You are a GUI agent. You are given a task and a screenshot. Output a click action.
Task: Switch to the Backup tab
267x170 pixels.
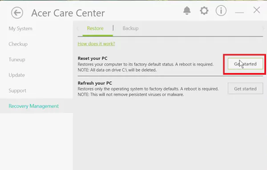tap(130, 28)
